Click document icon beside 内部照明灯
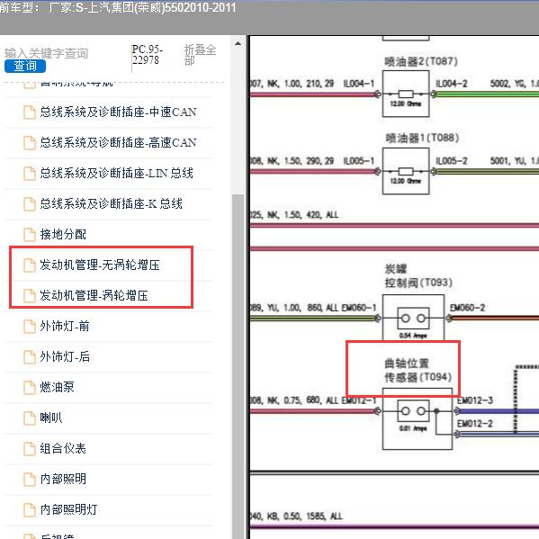 pos(30,510)
